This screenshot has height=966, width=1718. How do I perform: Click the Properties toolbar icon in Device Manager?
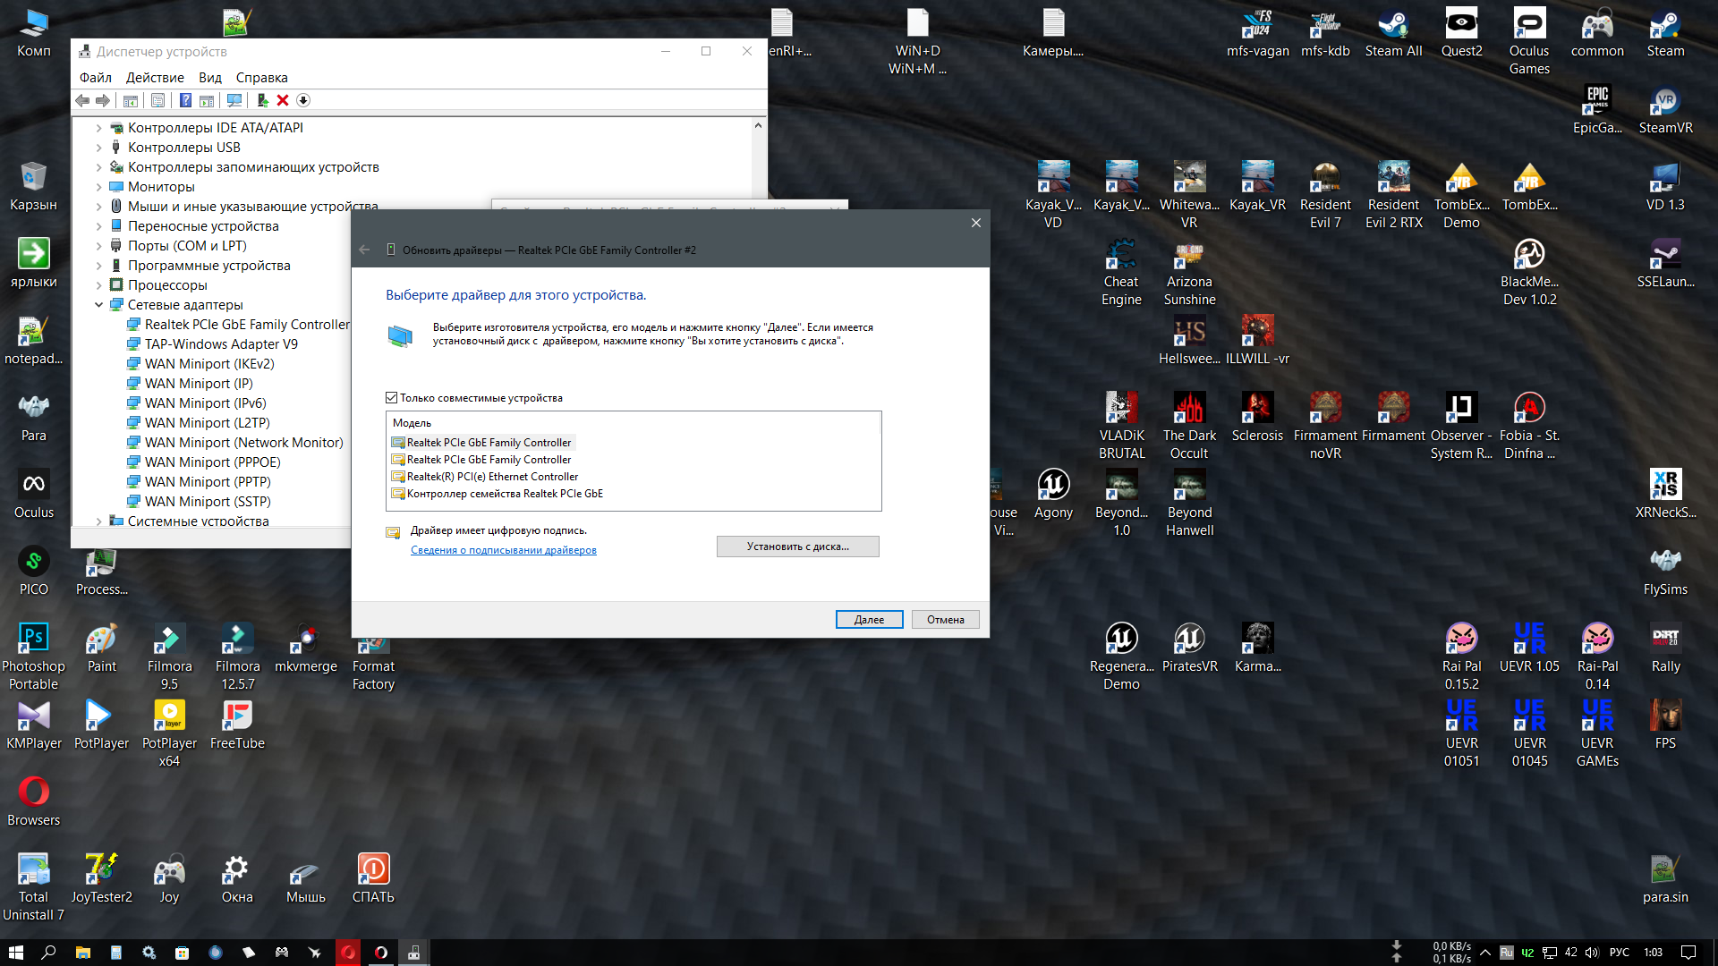[x=157, y=100]
